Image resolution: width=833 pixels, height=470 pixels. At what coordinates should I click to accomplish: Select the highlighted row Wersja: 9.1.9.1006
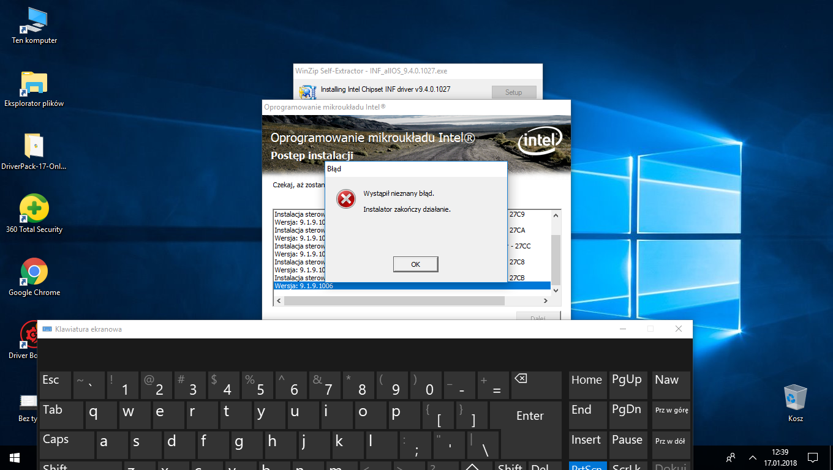pos(412,286)
